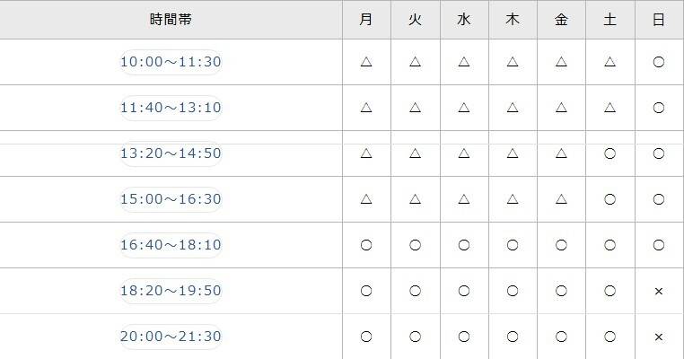
Task: Click Sunday cross mark for 18:20～19:50
Action: [659, 291]
